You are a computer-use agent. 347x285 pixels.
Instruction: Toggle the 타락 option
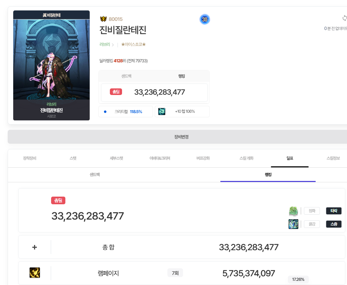pyautogui.click(x=333, y=211)
